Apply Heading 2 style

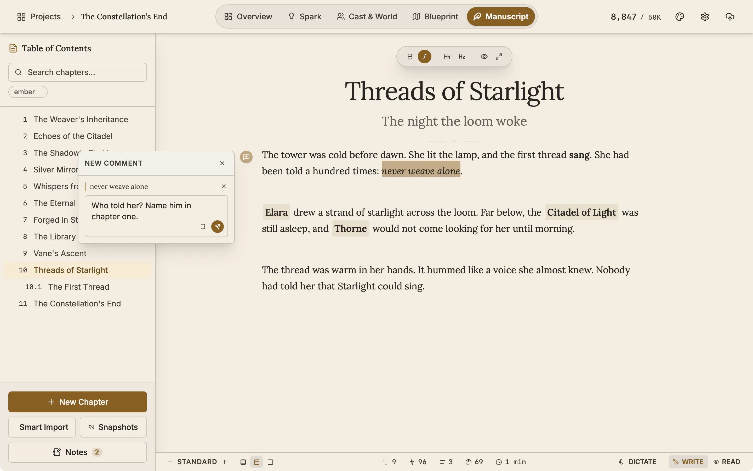point(462,56)
